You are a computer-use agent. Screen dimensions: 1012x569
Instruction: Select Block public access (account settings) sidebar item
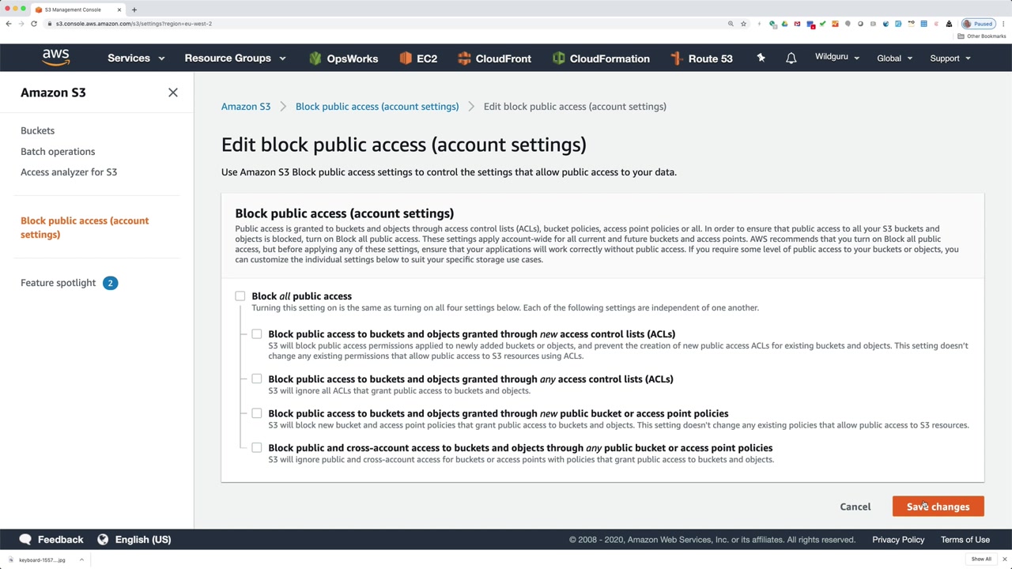click(85, 228)
